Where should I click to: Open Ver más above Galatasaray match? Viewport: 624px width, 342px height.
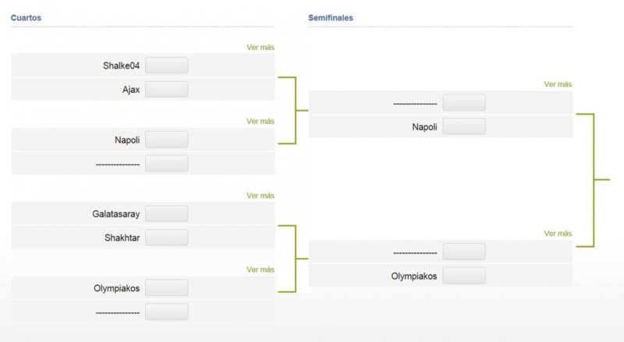261,196
